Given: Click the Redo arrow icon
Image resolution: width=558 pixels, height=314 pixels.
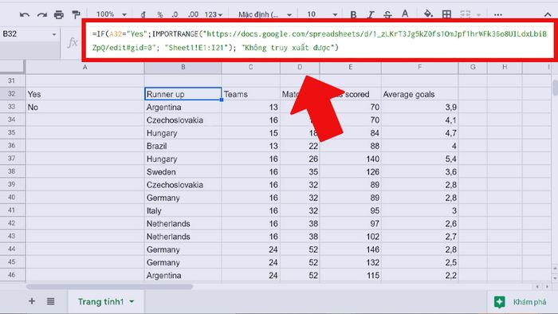Looking at the screenshot, I should 42,14.
